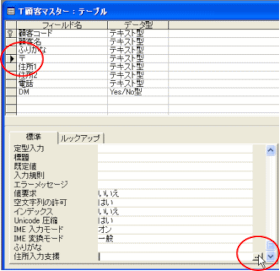
Task: Click the table window icon in title bar
Action: coord(11,12)
